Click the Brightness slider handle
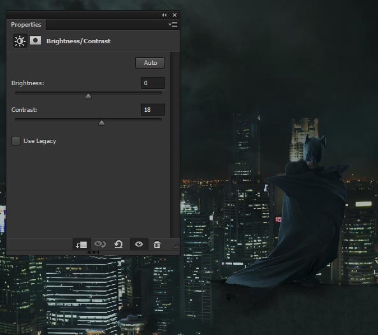This screenshot has width=378, height=335. click(x=88, y=97)
